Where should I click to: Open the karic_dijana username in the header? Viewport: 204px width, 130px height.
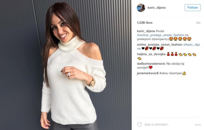pos(157,7)
